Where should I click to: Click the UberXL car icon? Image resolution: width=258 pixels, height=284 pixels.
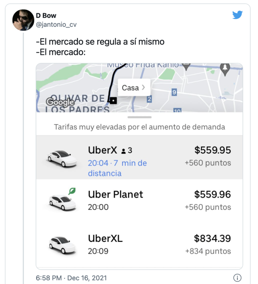[x=62, y=244]
